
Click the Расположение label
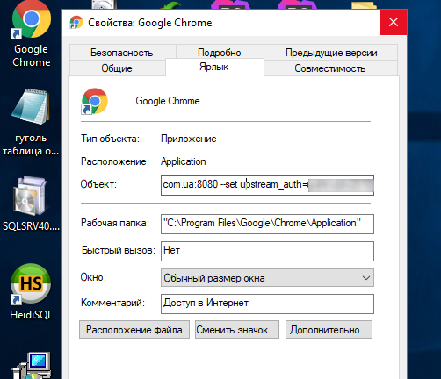[x=115, y=161]
